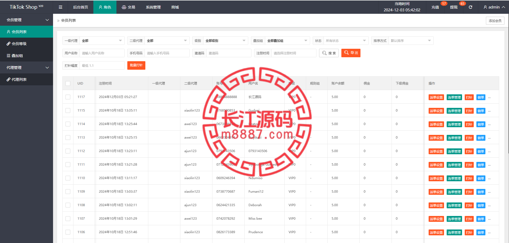Image resolution: width=509 pixels, height=243 pixels.
Task: Tick the checkbox for UID 1114
Action: click(68, 124)
